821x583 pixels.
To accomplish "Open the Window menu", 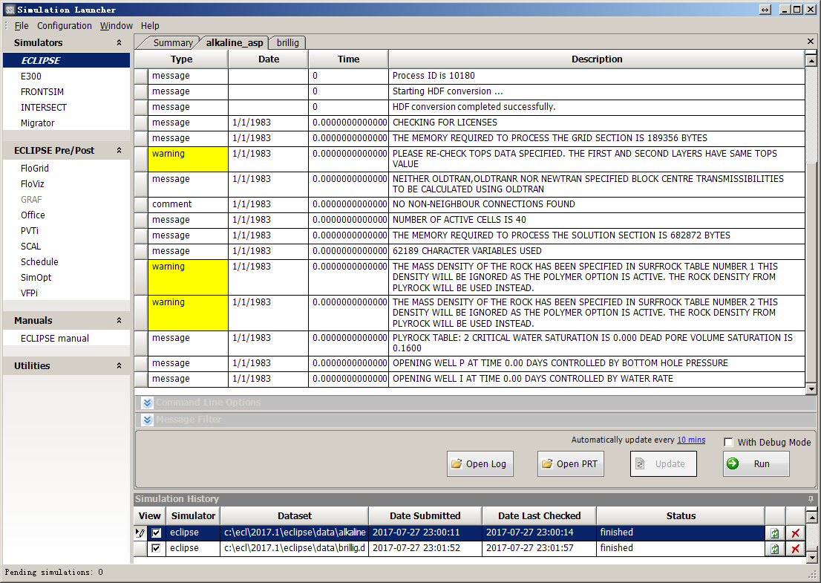I will click(117, 26).
